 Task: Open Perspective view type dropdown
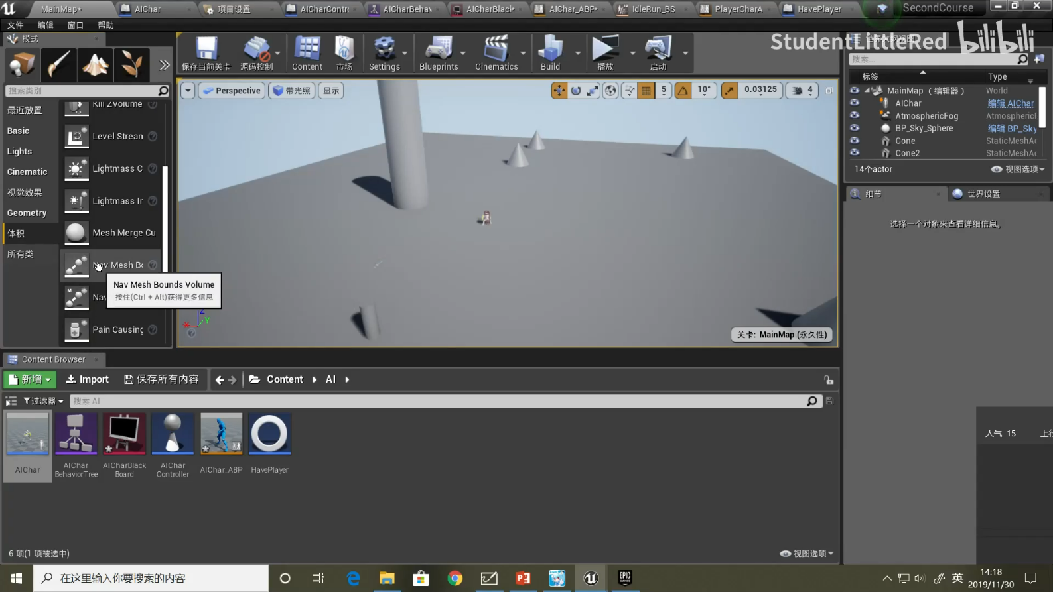click(x=232, y=91)
